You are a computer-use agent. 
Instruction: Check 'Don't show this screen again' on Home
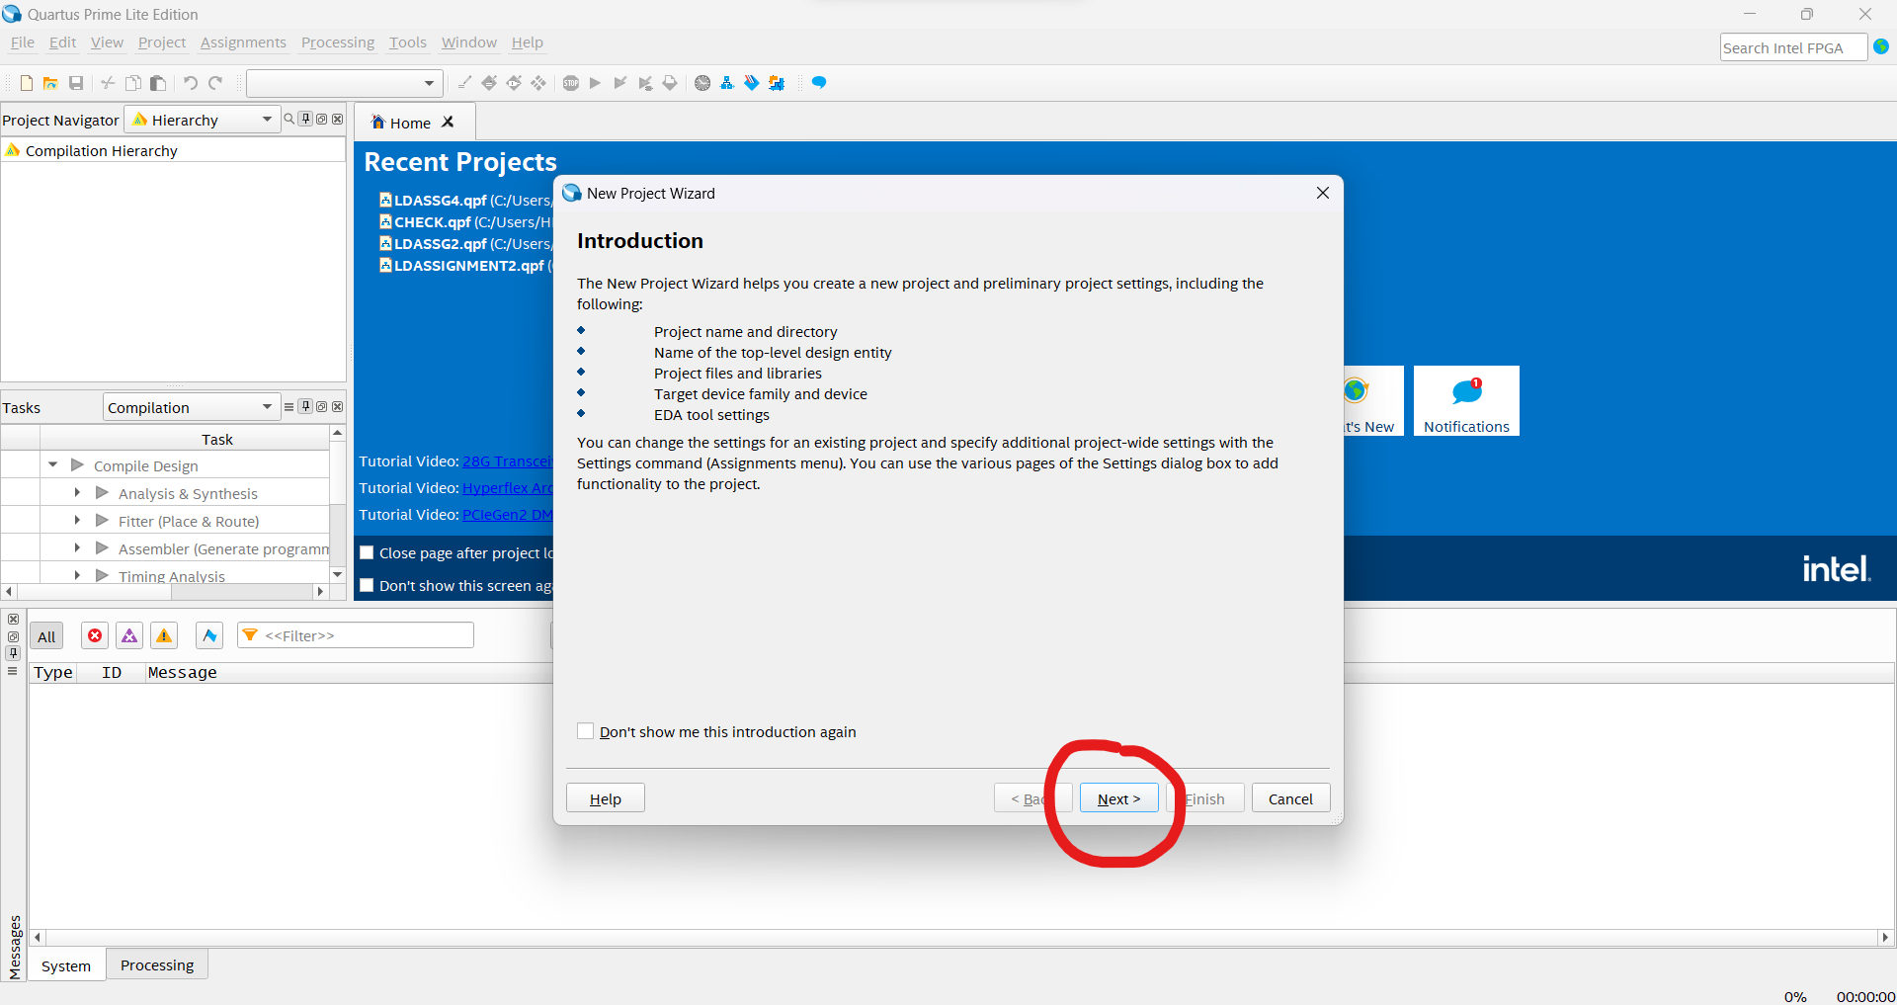[367, 585]
